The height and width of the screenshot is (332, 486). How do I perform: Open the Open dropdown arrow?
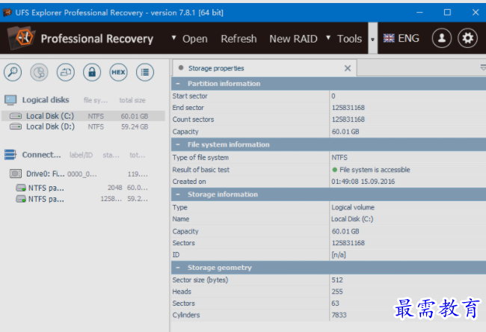pyautogui.click(x=174, y=38)
